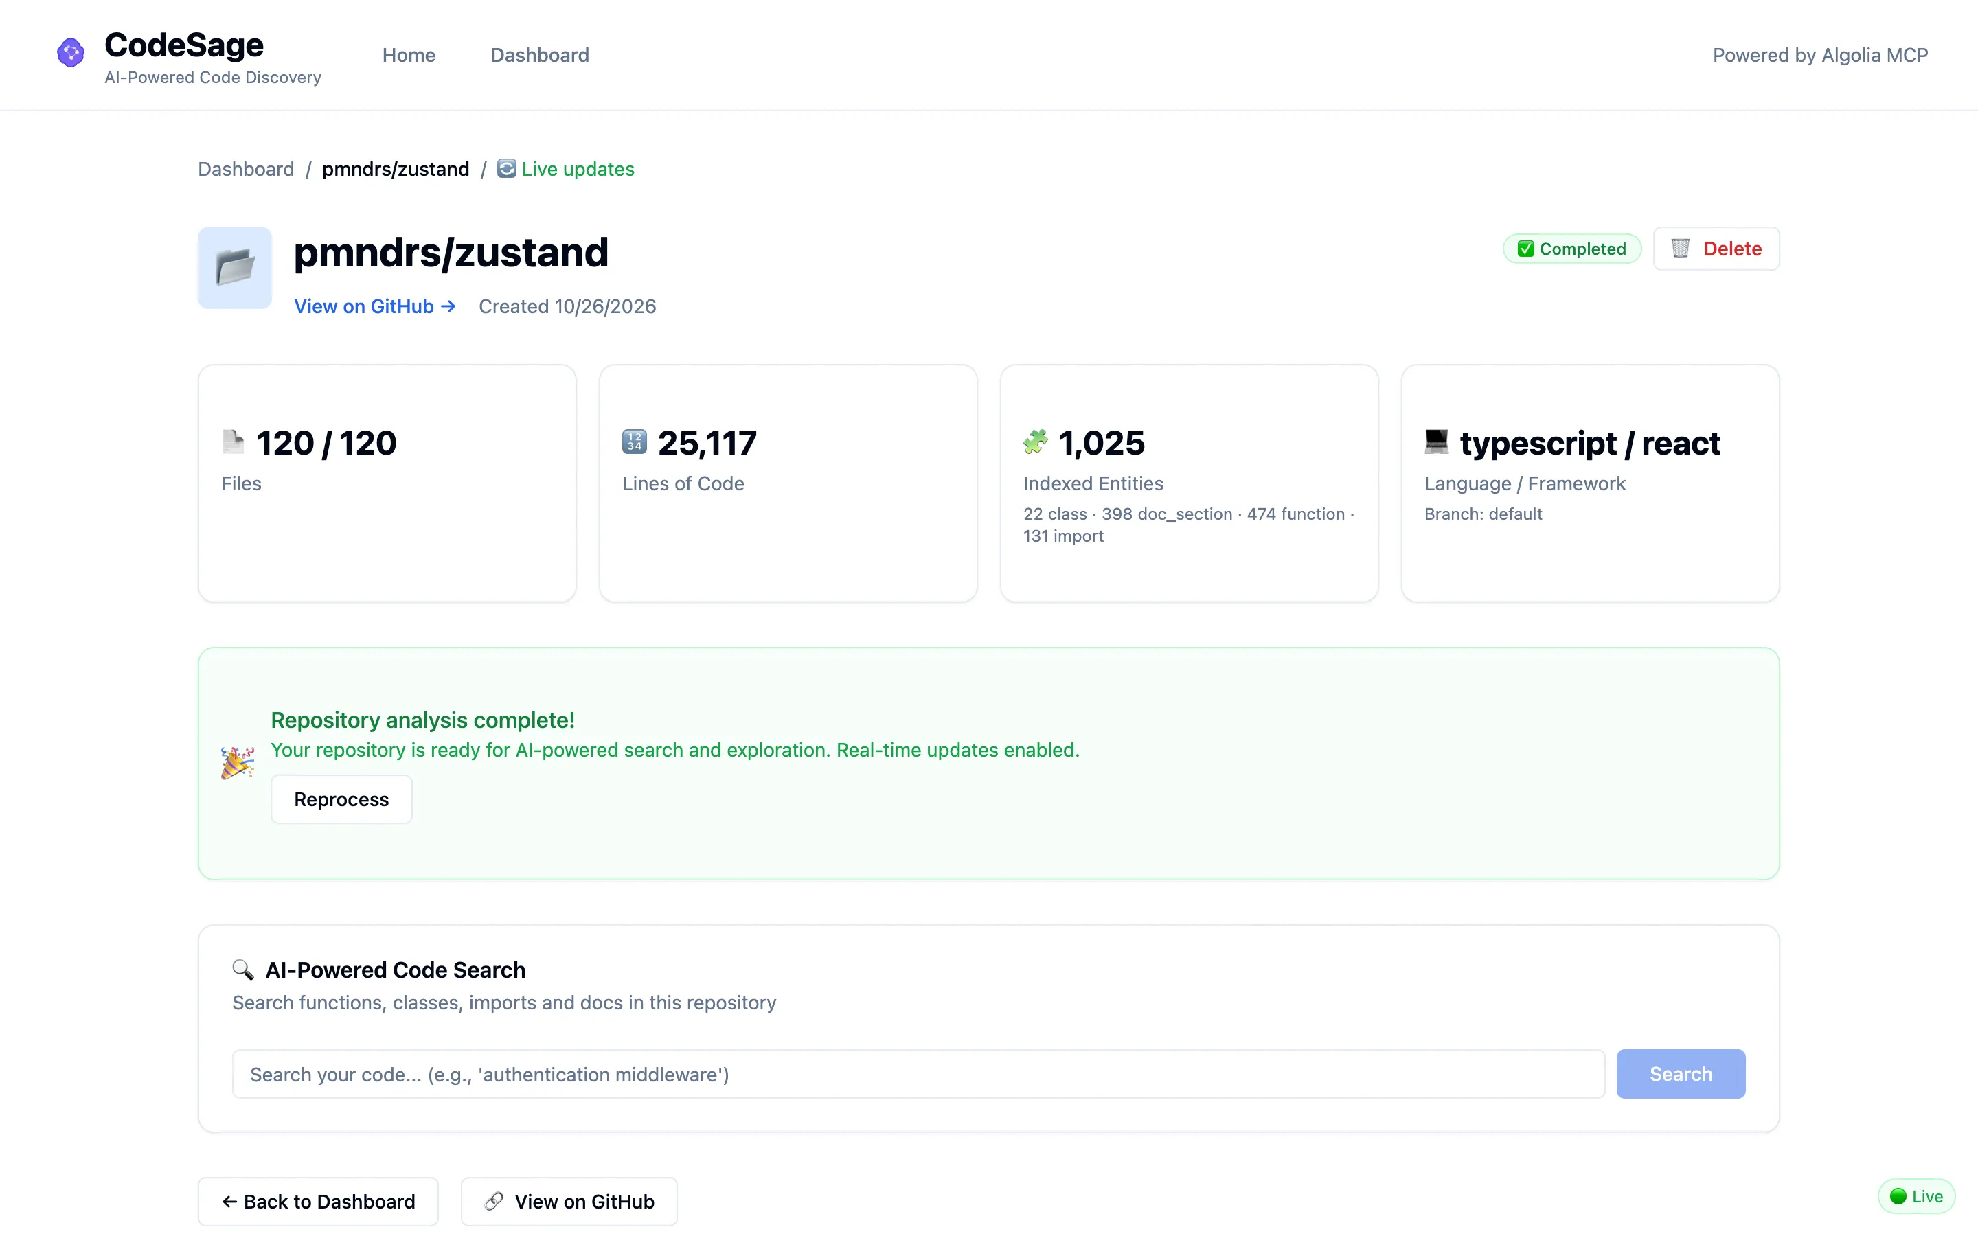Open the Dashboard nav item in header

(x=539, y=55)
